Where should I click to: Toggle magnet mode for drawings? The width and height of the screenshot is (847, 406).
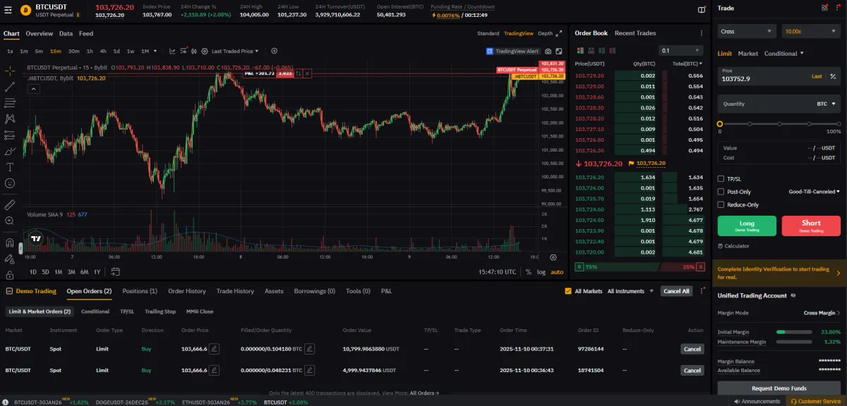10,242
